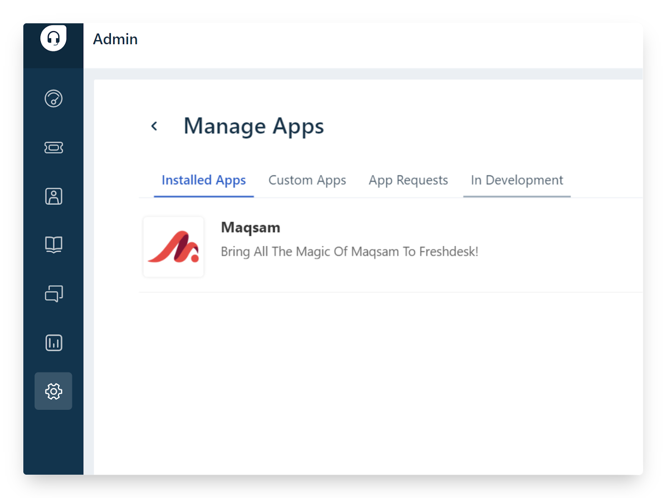Go back using the chevron beside Manage Apps
Image resolution: width=666 pixels, height=498 pixels.
pyautogui.click(x=155, y=126)
